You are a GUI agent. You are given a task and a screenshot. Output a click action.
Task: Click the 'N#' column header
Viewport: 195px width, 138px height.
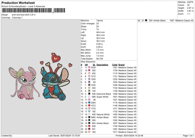pyautogui.click(x=86, y=65)
